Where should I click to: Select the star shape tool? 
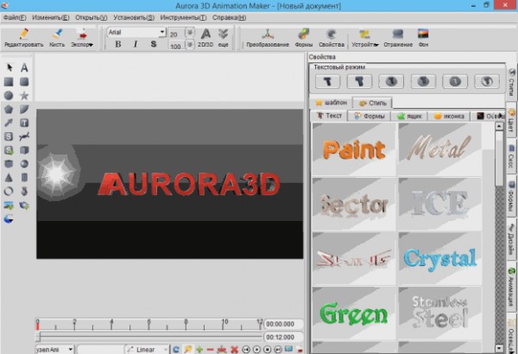(24, 96)
